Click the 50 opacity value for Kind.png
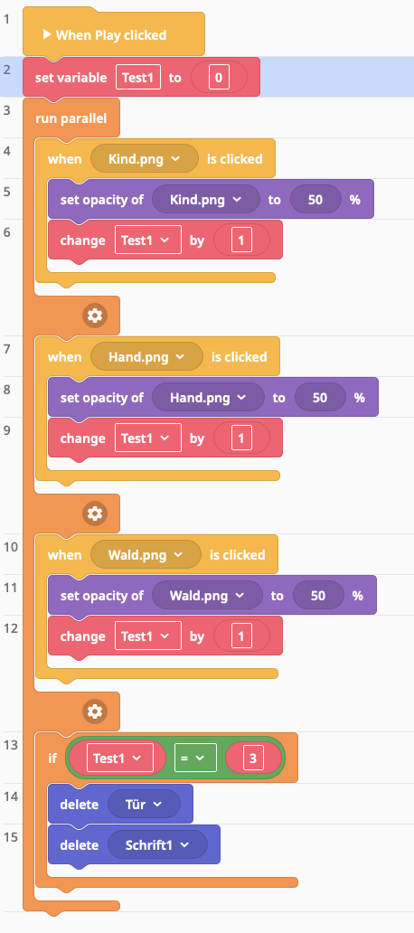The width and height of the screenshot is (414, 933). click(x=315, y=199)
